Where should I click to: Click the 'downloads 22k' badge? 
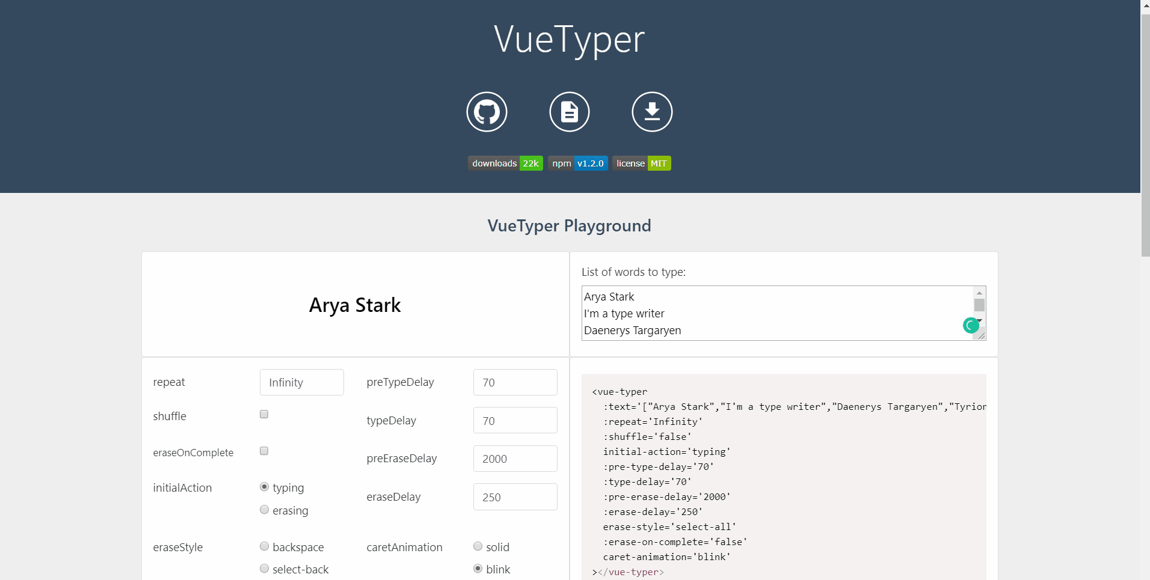point(505,163)
